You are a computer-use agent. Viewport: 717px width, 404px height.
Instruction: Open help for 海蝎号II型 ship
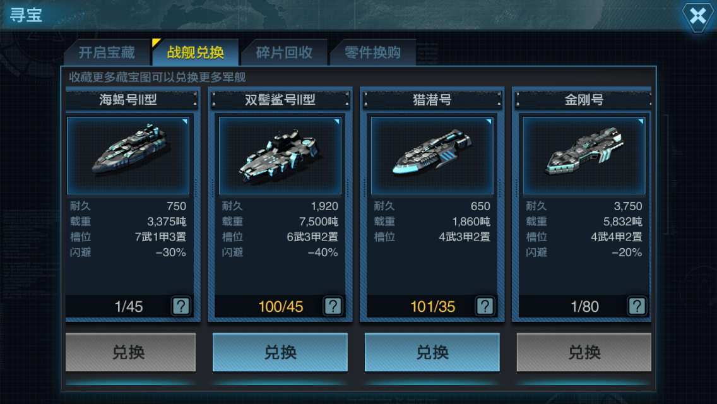click(x=181, y=306)
